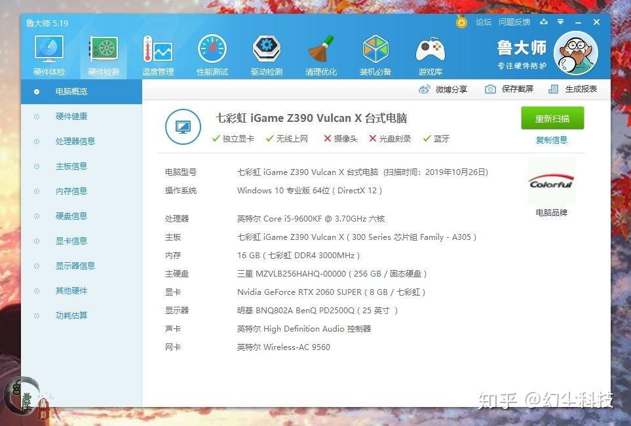Click 独立显卡 check indicator
This screenshot has width=631, height=426.
tap(233, 139)
